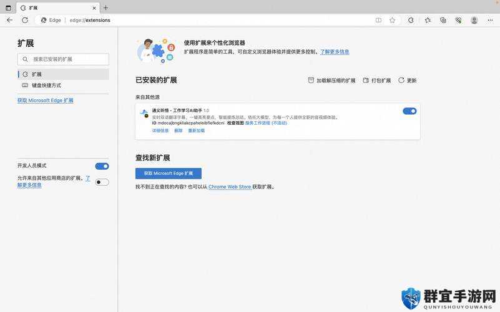The image size is (500, 312).
Task: Enable 允许来自其他应用商店的扩展 switch
Action: click(x=102, y=182)
